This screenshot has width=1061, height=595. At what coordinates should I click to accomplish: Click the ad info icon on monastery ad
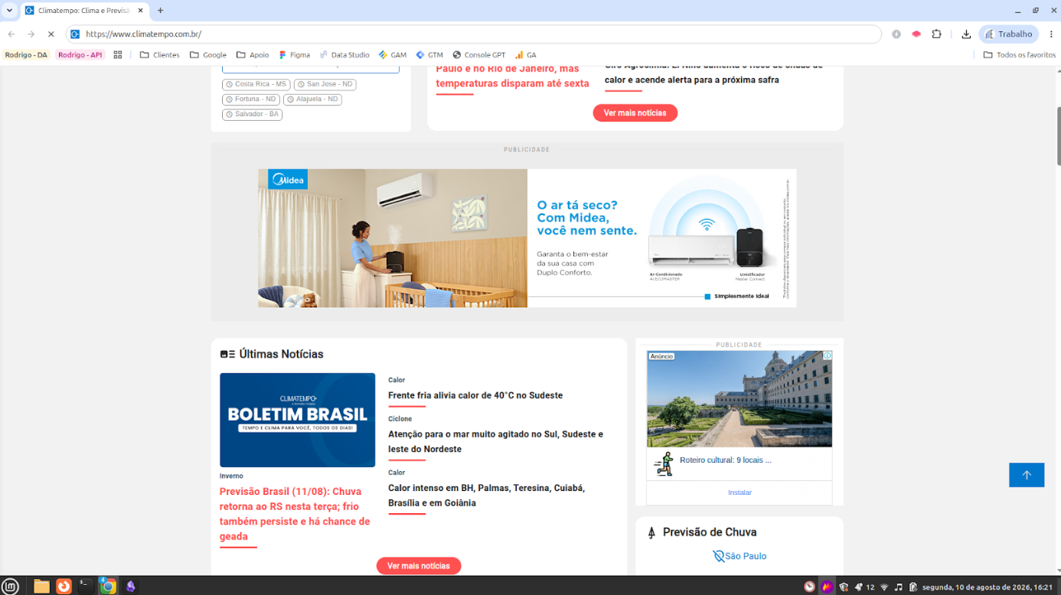coord(827,356)
